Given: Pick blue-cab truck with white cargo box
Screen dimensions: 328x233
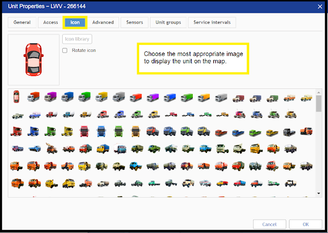Looking at the screenshot, I should coord(120,149).
